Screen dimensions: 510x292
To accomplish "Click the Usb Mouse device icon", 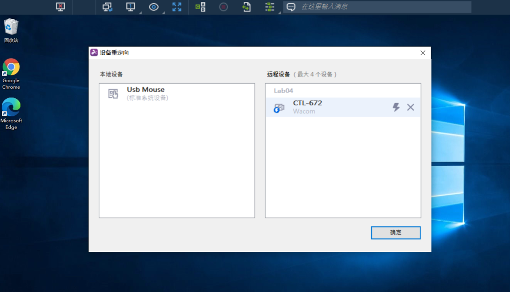I will coord(113,94).
